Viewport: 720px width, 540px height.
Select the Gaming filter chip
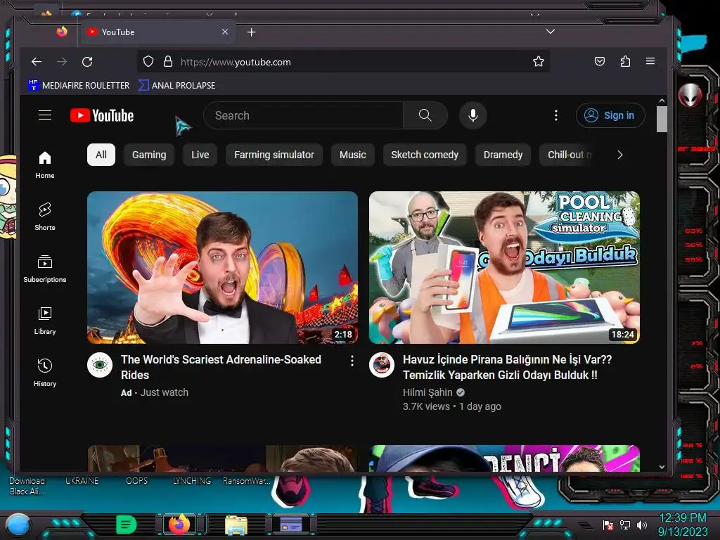tap(149, 155)
